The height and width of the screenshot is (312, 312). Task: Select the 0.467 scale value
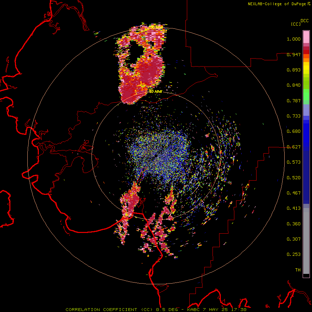[x=294, y=193]
